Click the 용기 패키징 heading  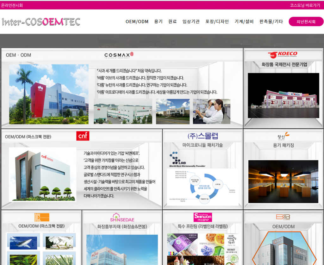(x=283, y=145)
